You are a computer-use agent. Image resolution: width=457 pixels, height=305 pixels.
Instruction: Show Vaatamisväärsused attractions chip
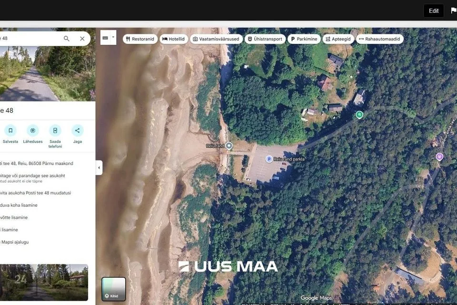pyautogui.click(x=216, y=39)
